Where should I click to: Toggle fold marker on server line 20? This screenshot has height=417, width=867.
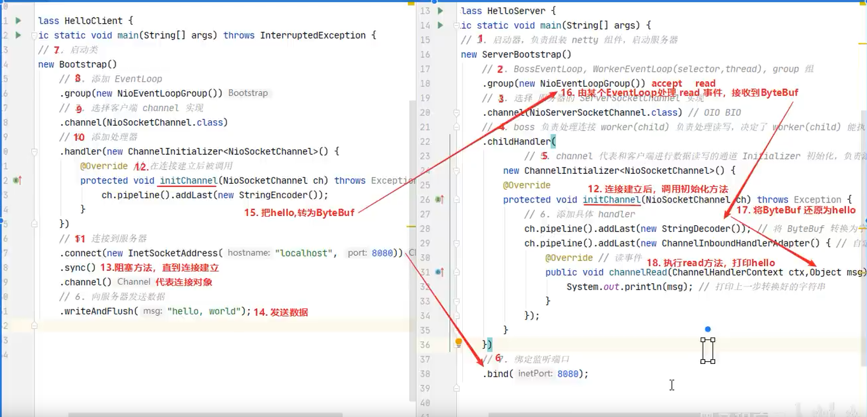[456, 113]
